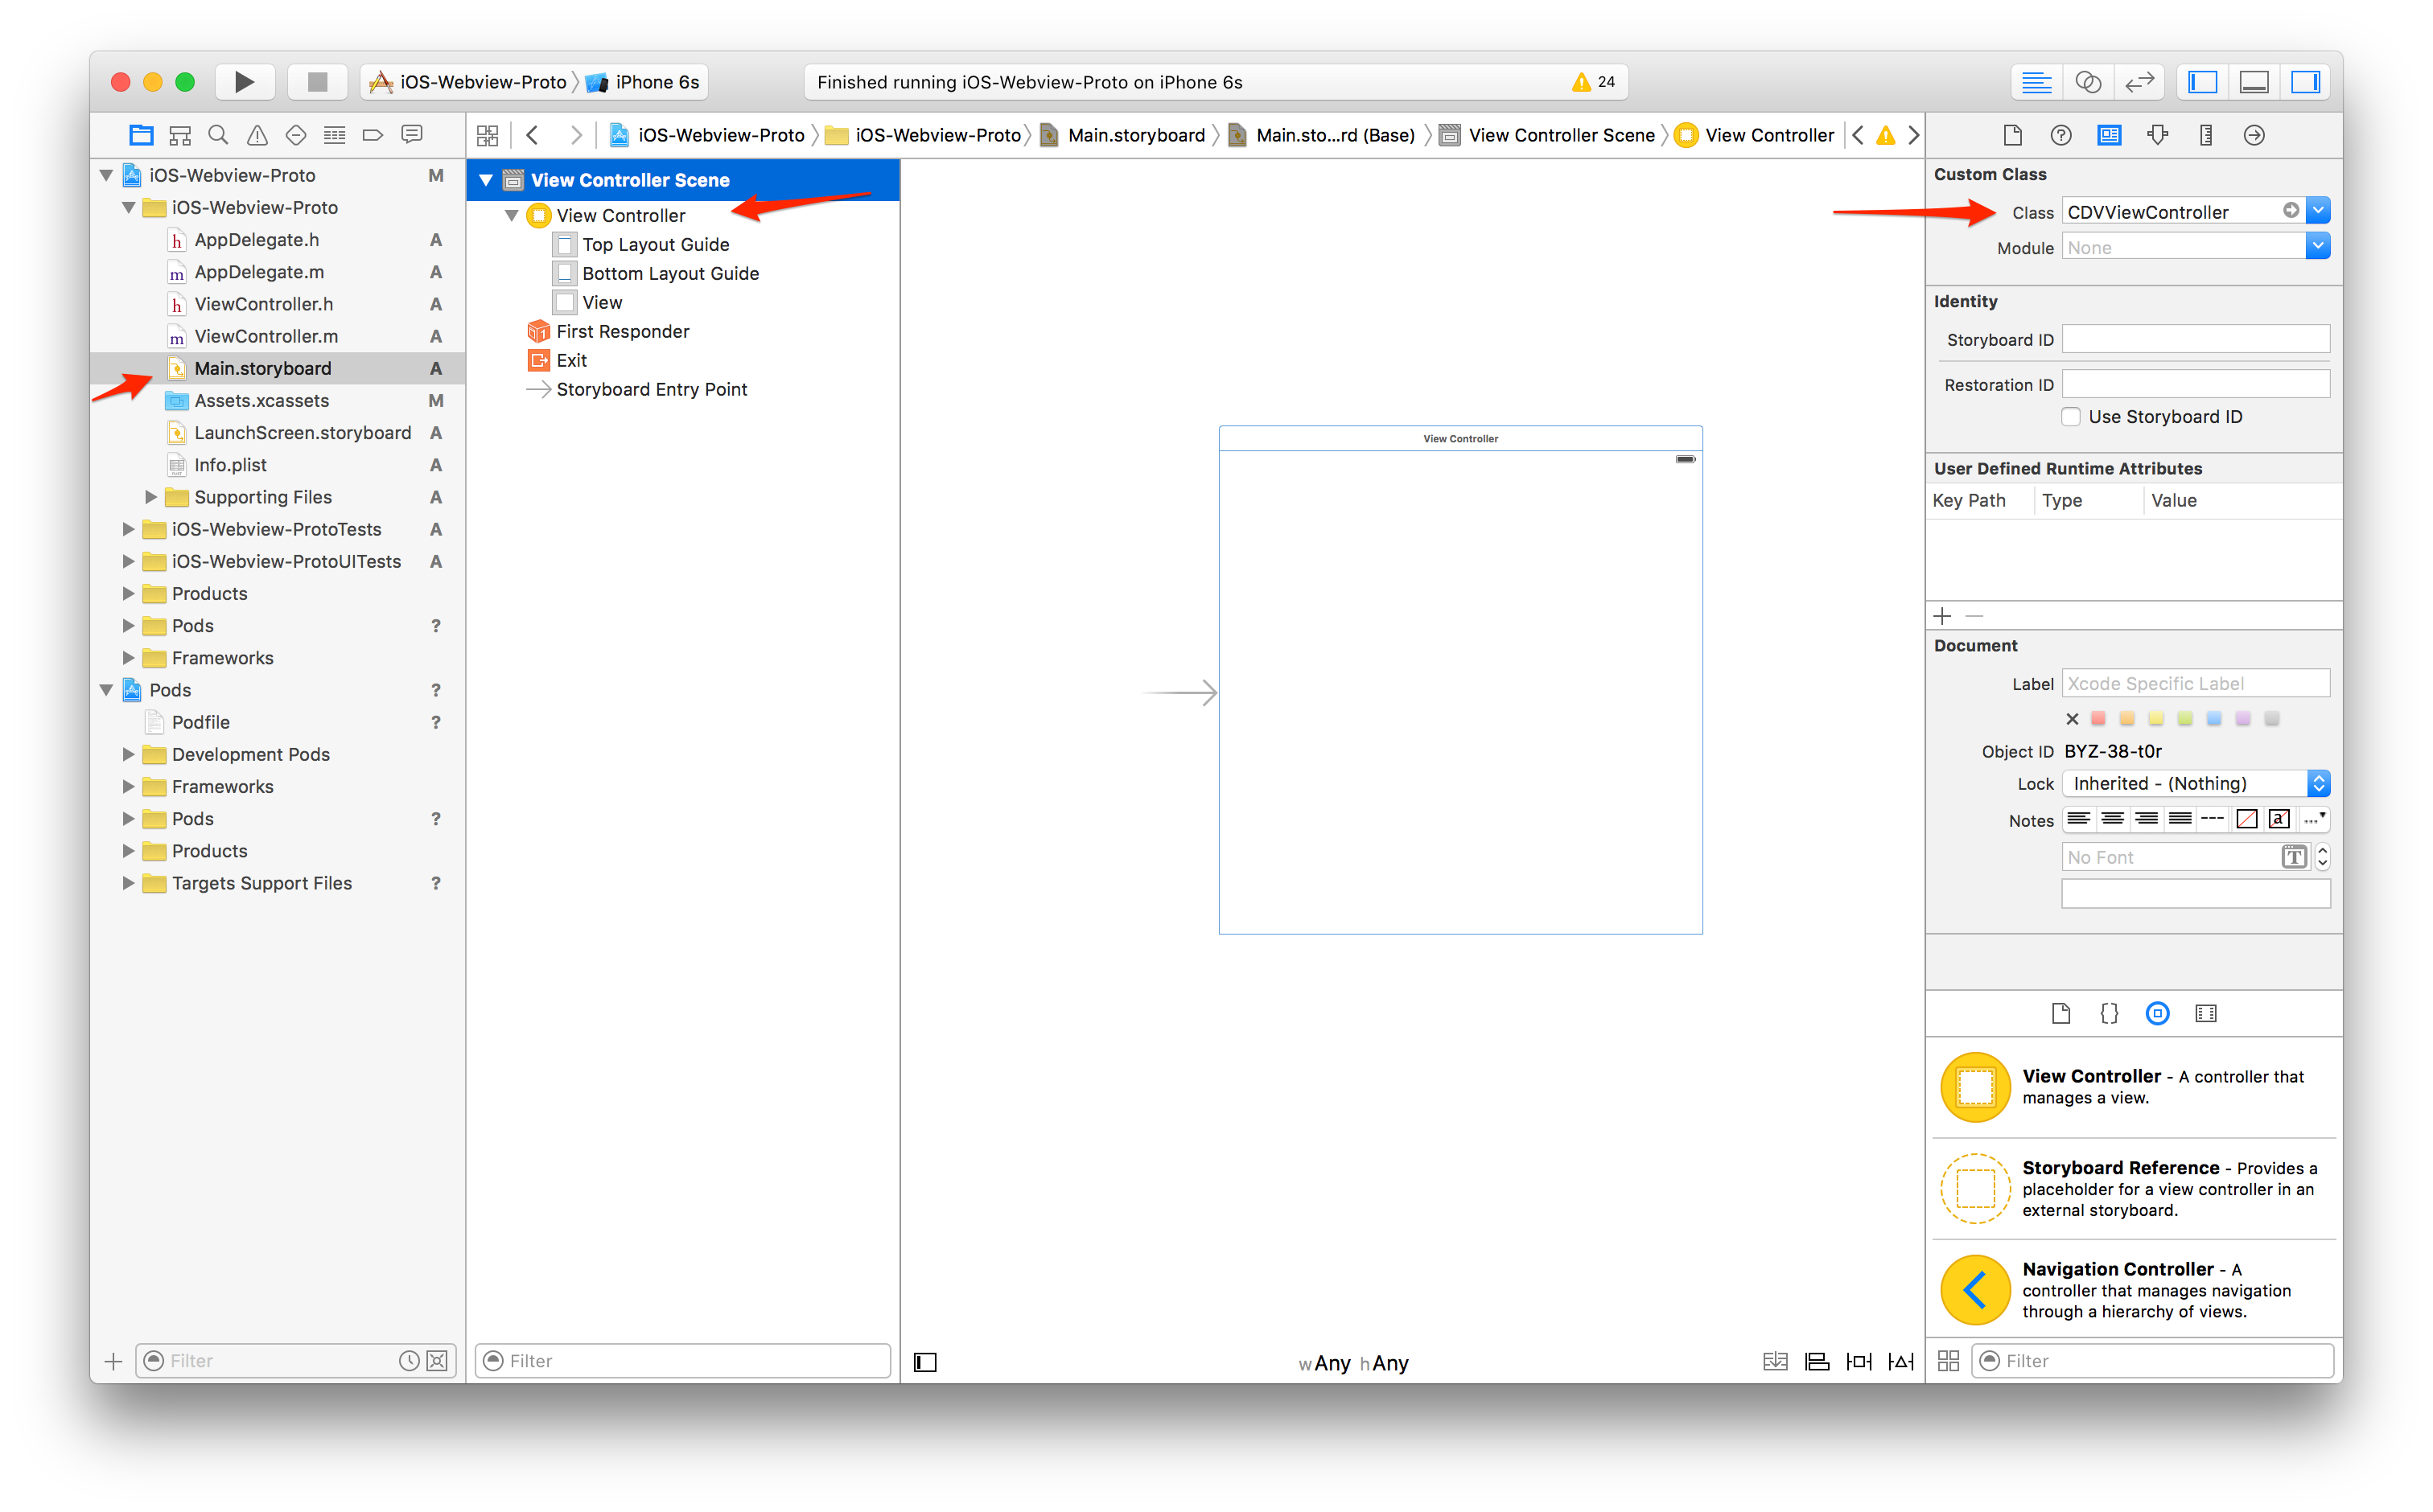Open the Assistant editor
This screenshot has width=2433, height=1512.
(x=2088, y=82)
